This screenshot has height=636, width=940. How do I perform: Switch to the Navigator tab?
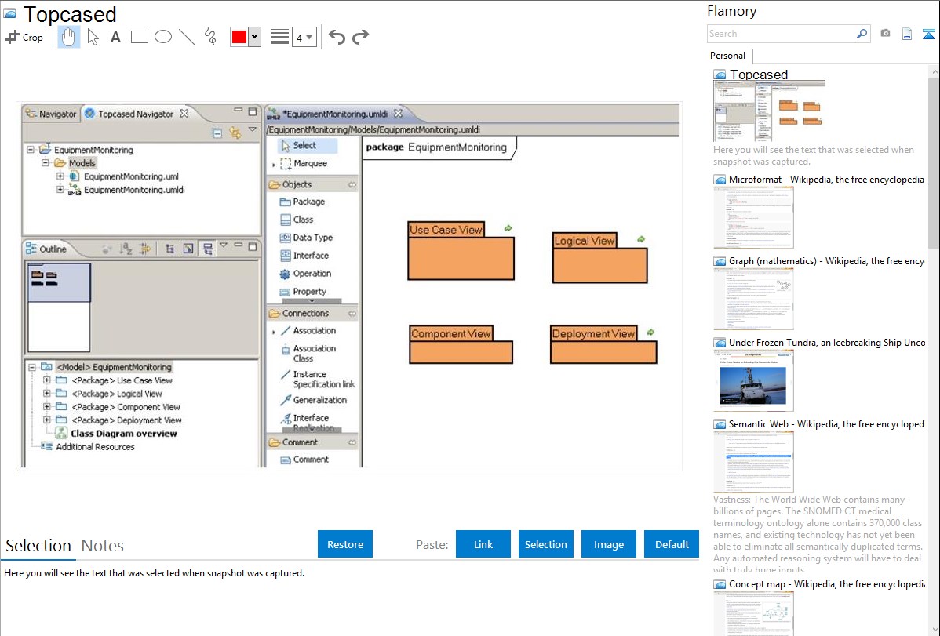click(x=52, y=114)
